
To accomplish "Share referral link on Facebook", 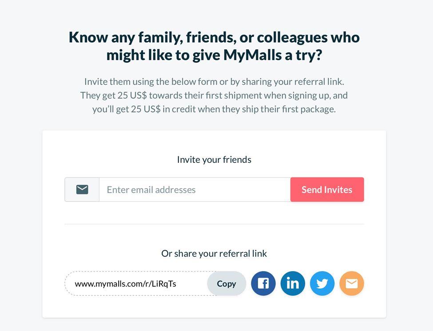I will 263,284.
